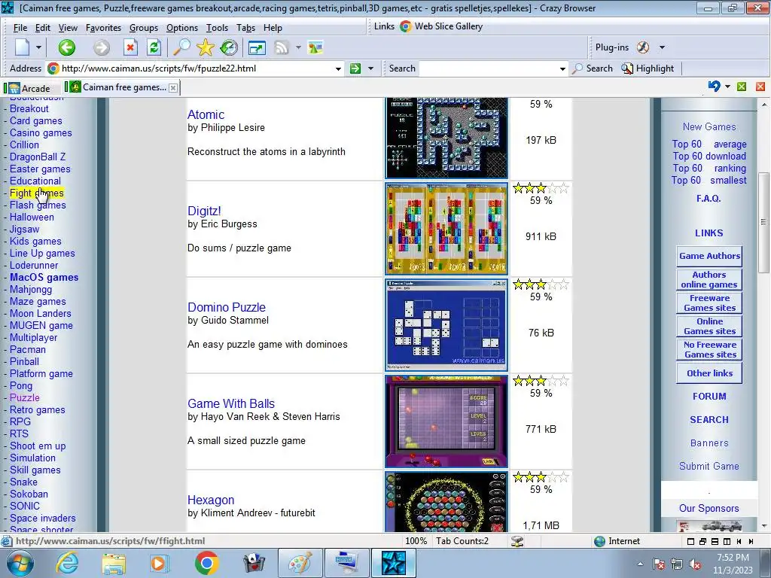The width and height of the screenshot is (771, 578).
Task: Open the Atomic game title link
Action: coord(206,114)
